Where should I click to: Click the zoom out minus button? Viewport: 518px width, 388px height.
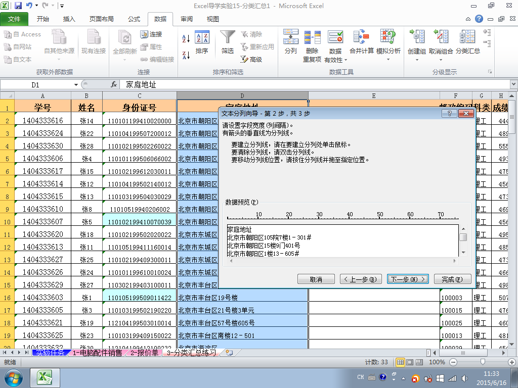(453, 362)
